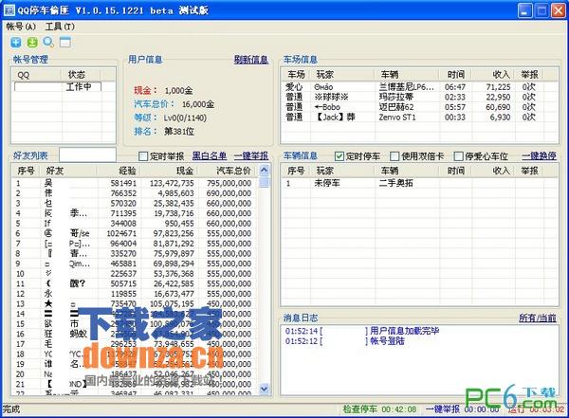Click the 刷新信息 link
569x418 pixels.
point(250,59)
